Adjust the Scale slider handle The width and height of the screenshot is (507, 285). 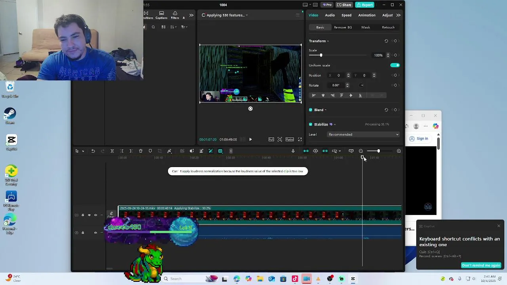click(321, 55)
